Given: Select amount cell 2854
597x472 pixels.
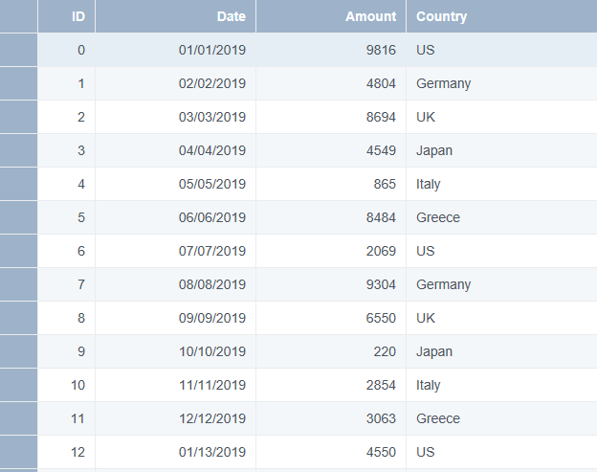Looking at the screenshot, I should (331, 385).
